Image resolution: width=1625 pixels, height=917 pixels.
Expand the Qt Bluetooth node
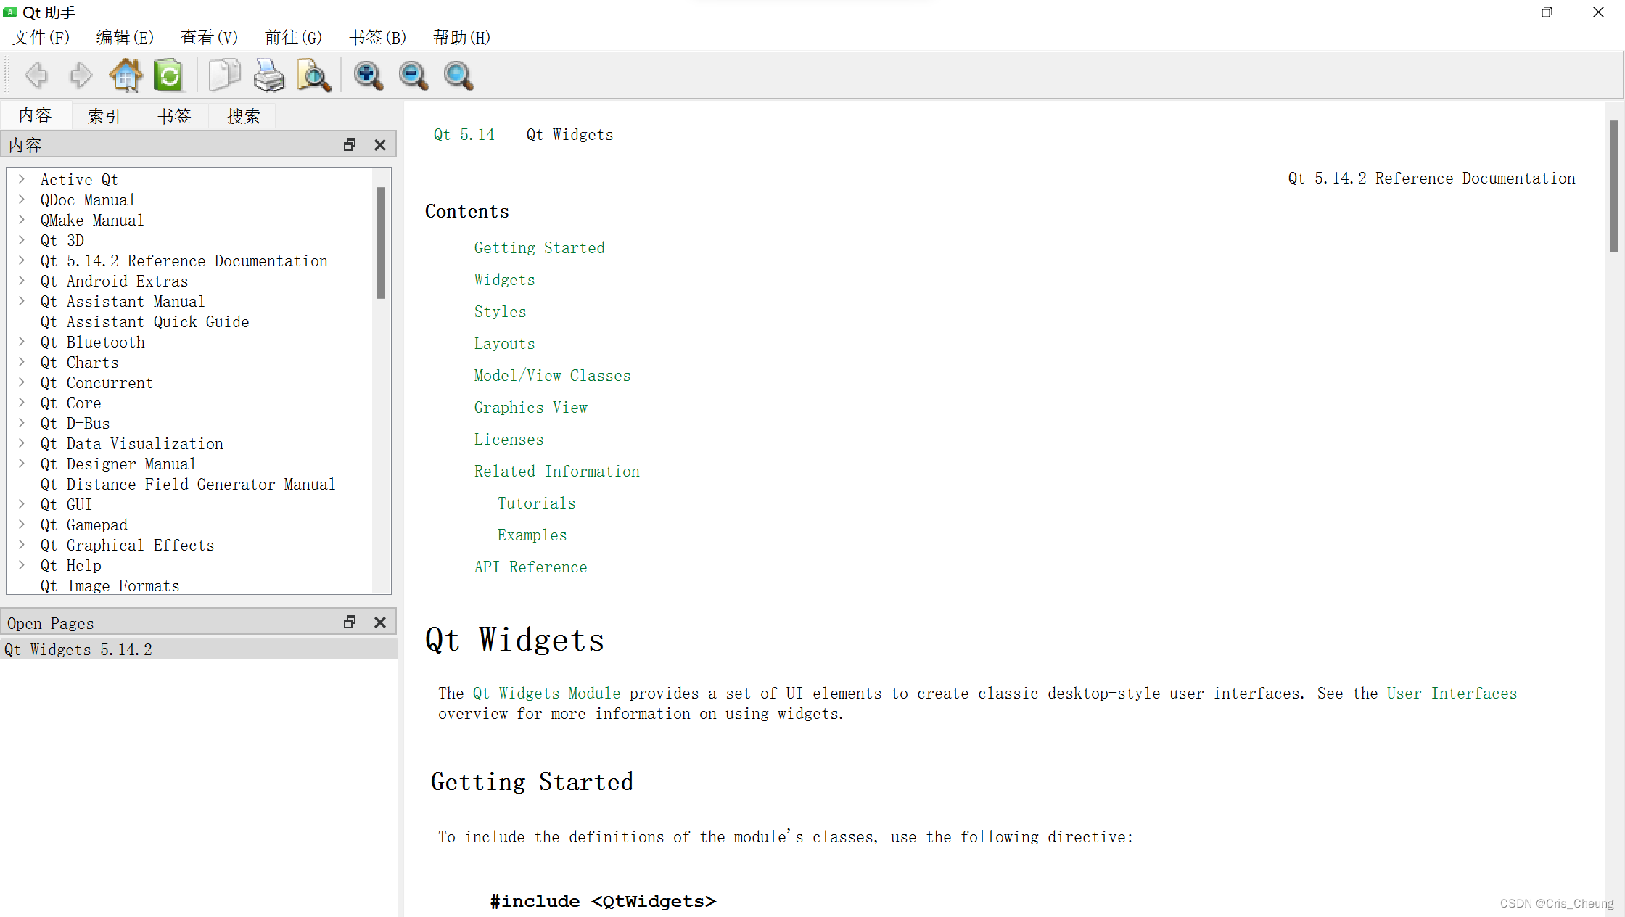(x=22, y=341)
